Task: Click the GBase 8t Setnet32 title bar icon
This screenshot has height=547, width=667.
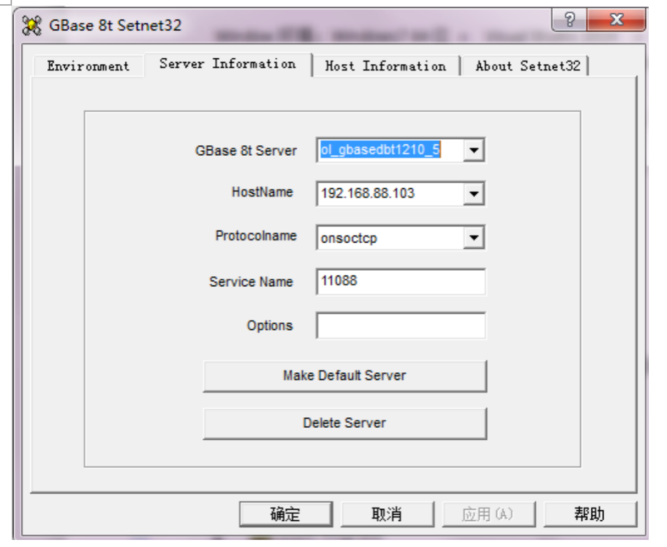Action: 32,25
